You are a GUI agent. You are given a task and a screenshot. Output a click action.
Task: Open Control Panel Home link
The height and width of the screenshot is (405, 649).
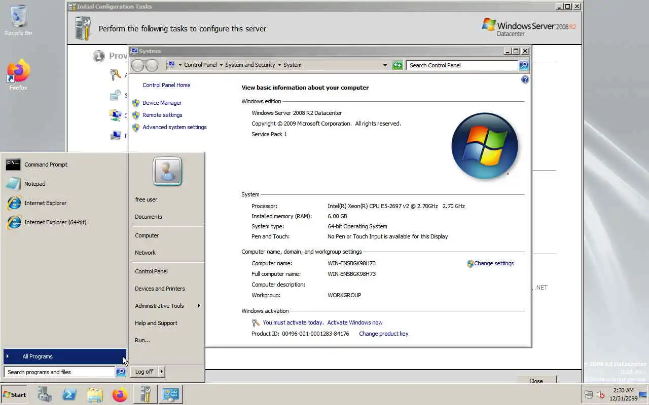[166, 85]
